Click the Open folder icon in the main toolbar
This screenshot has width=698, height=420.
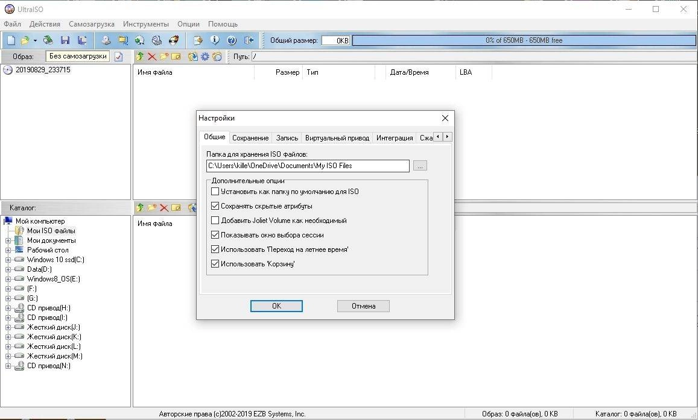click(x=25, y=40)
